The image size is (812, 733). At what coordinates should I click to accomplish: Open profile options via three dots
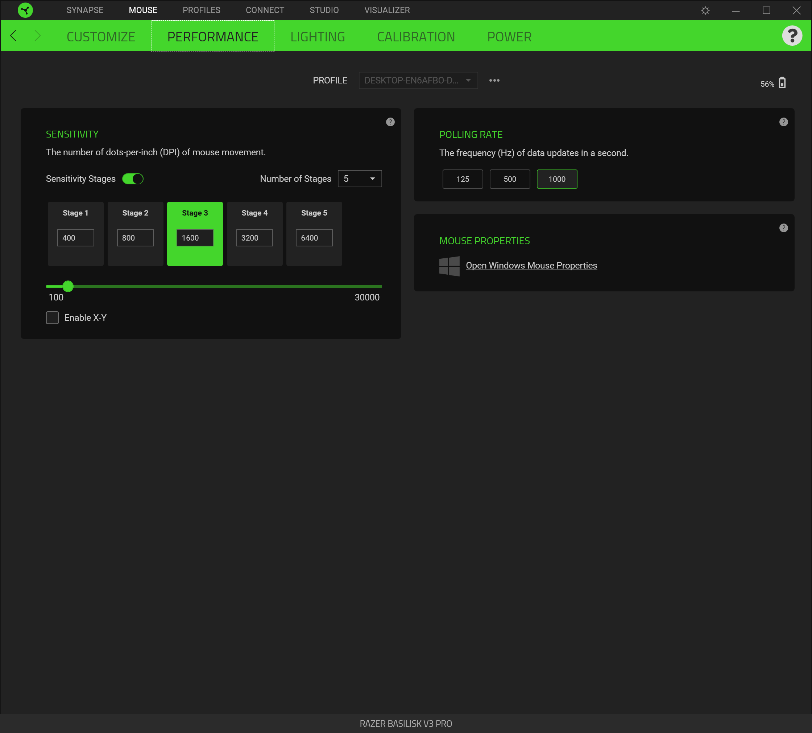click(x=494, y=81)
